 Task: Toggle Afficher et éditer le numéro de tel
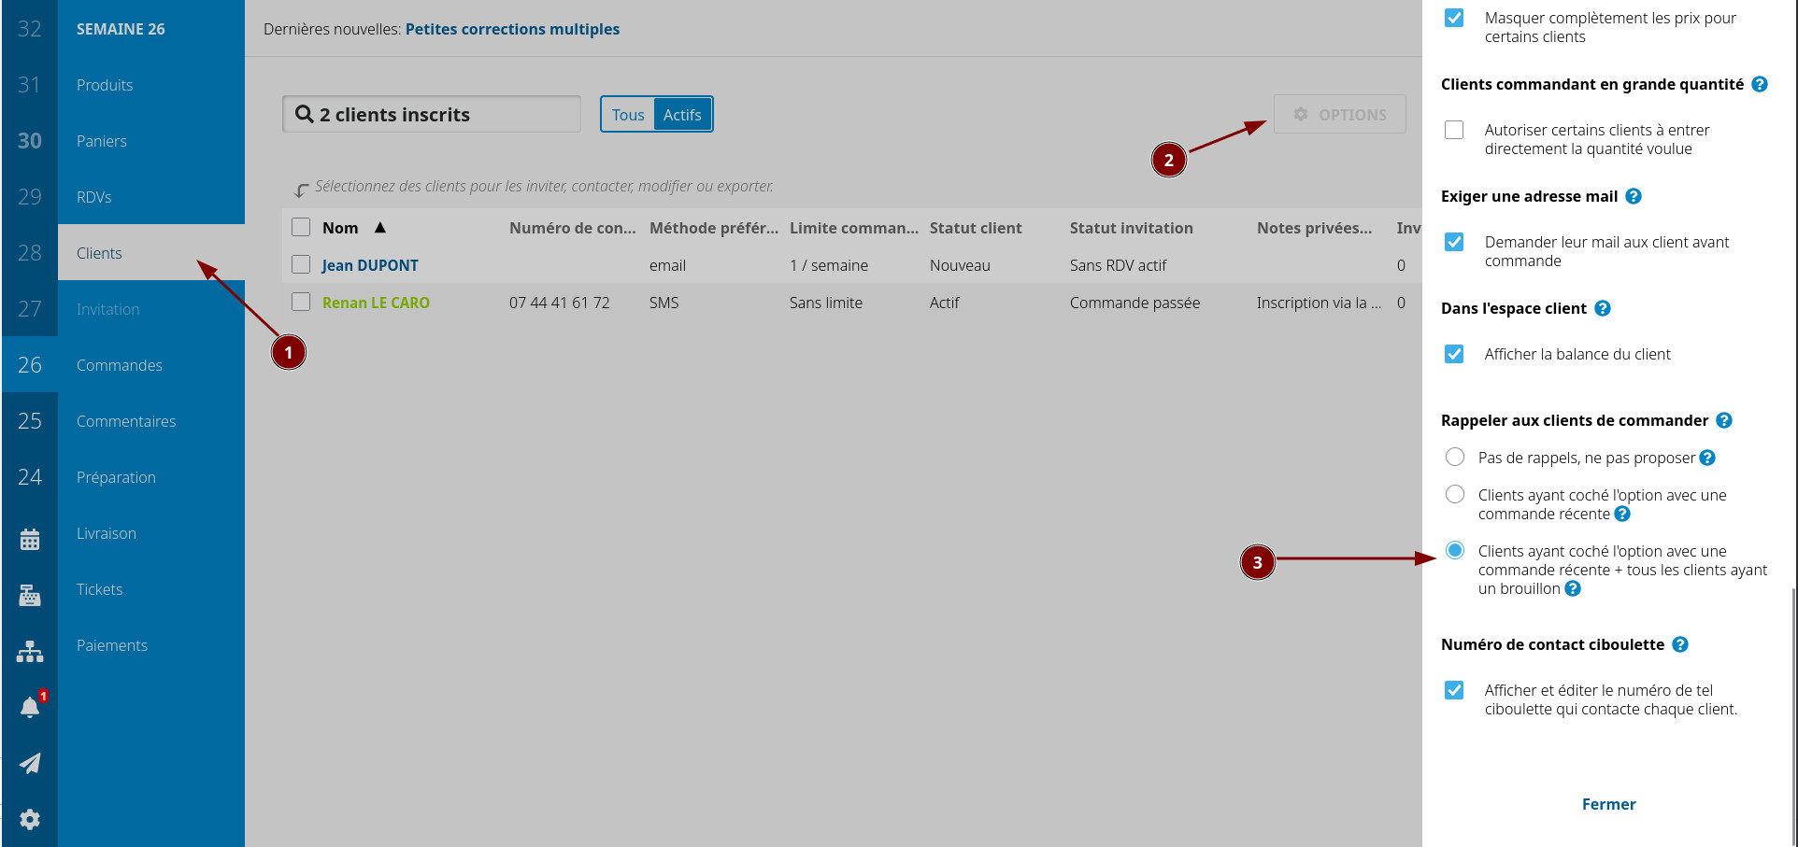click(1454, 690)
